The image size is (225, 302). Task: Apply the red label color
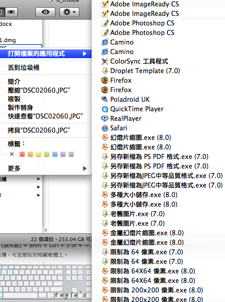pos(22,154)
